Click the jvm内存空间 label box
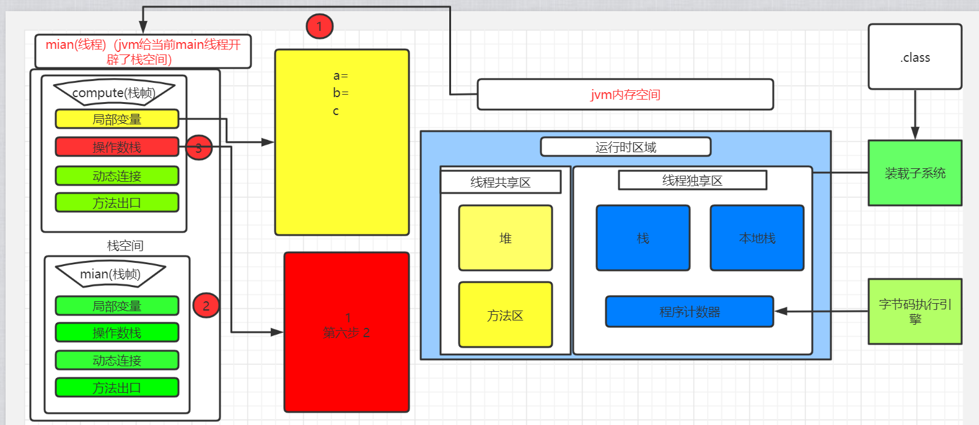The width and height of the screenshot is (979, 425). pyautogui.click(x=625, y=94)
